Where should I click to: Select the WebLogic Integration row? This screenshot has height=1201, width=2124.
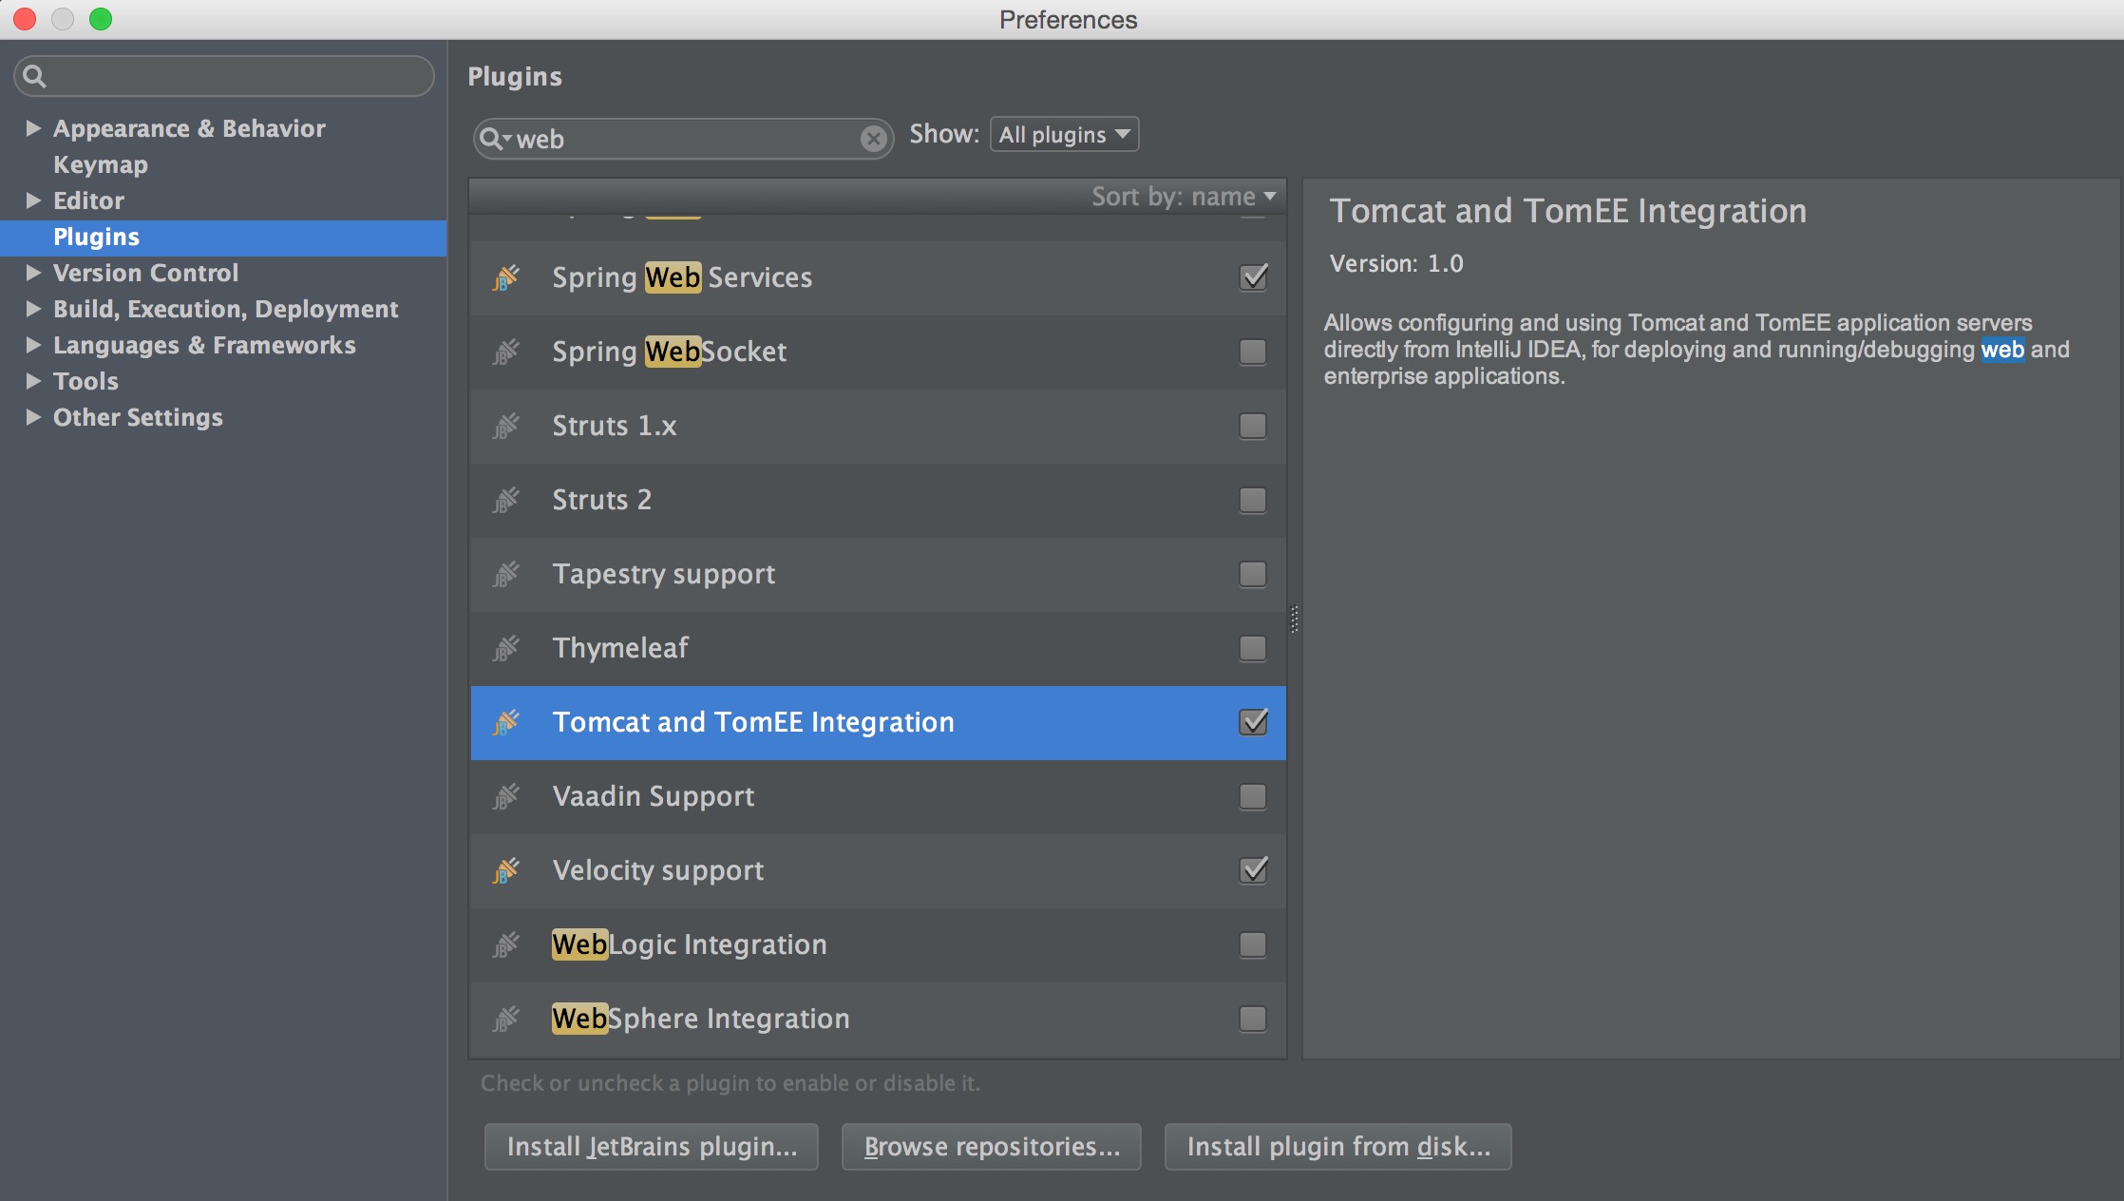pyautogui.click(x=878, y=944)
